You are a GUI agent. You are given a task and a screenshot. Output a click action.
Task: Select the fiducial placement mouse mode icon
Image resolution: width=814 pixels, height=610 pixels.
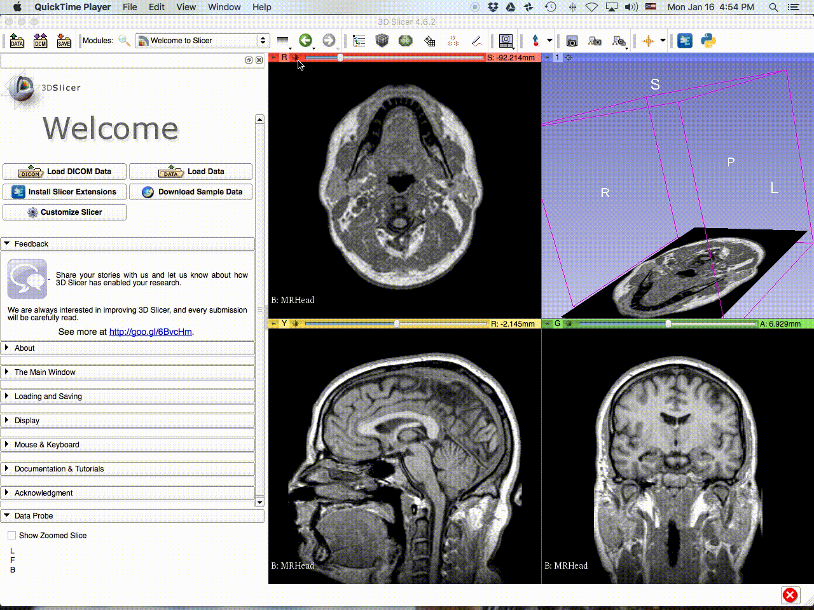tap(535, 41)
